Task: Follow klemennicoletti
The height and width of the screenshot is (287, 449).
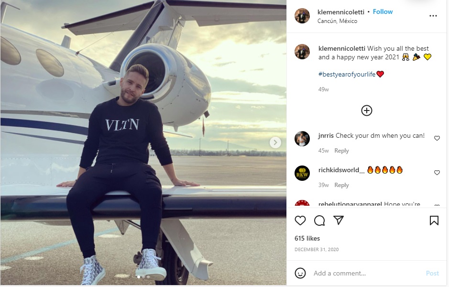Action: point(383,11)
